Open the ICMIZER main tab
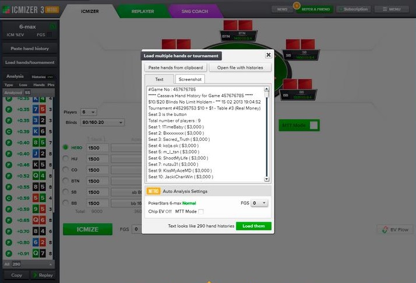This screenshot has width=416, height=283. pyautogui.click(x=90, y=12)
